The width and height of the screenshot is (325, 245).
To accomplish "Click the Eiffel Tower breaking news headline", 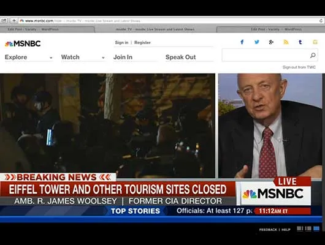I will click(118, 189).
